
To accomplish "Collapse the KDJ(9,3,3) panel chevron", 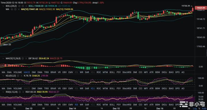I will pyautogui.click(x=3, y=76).
